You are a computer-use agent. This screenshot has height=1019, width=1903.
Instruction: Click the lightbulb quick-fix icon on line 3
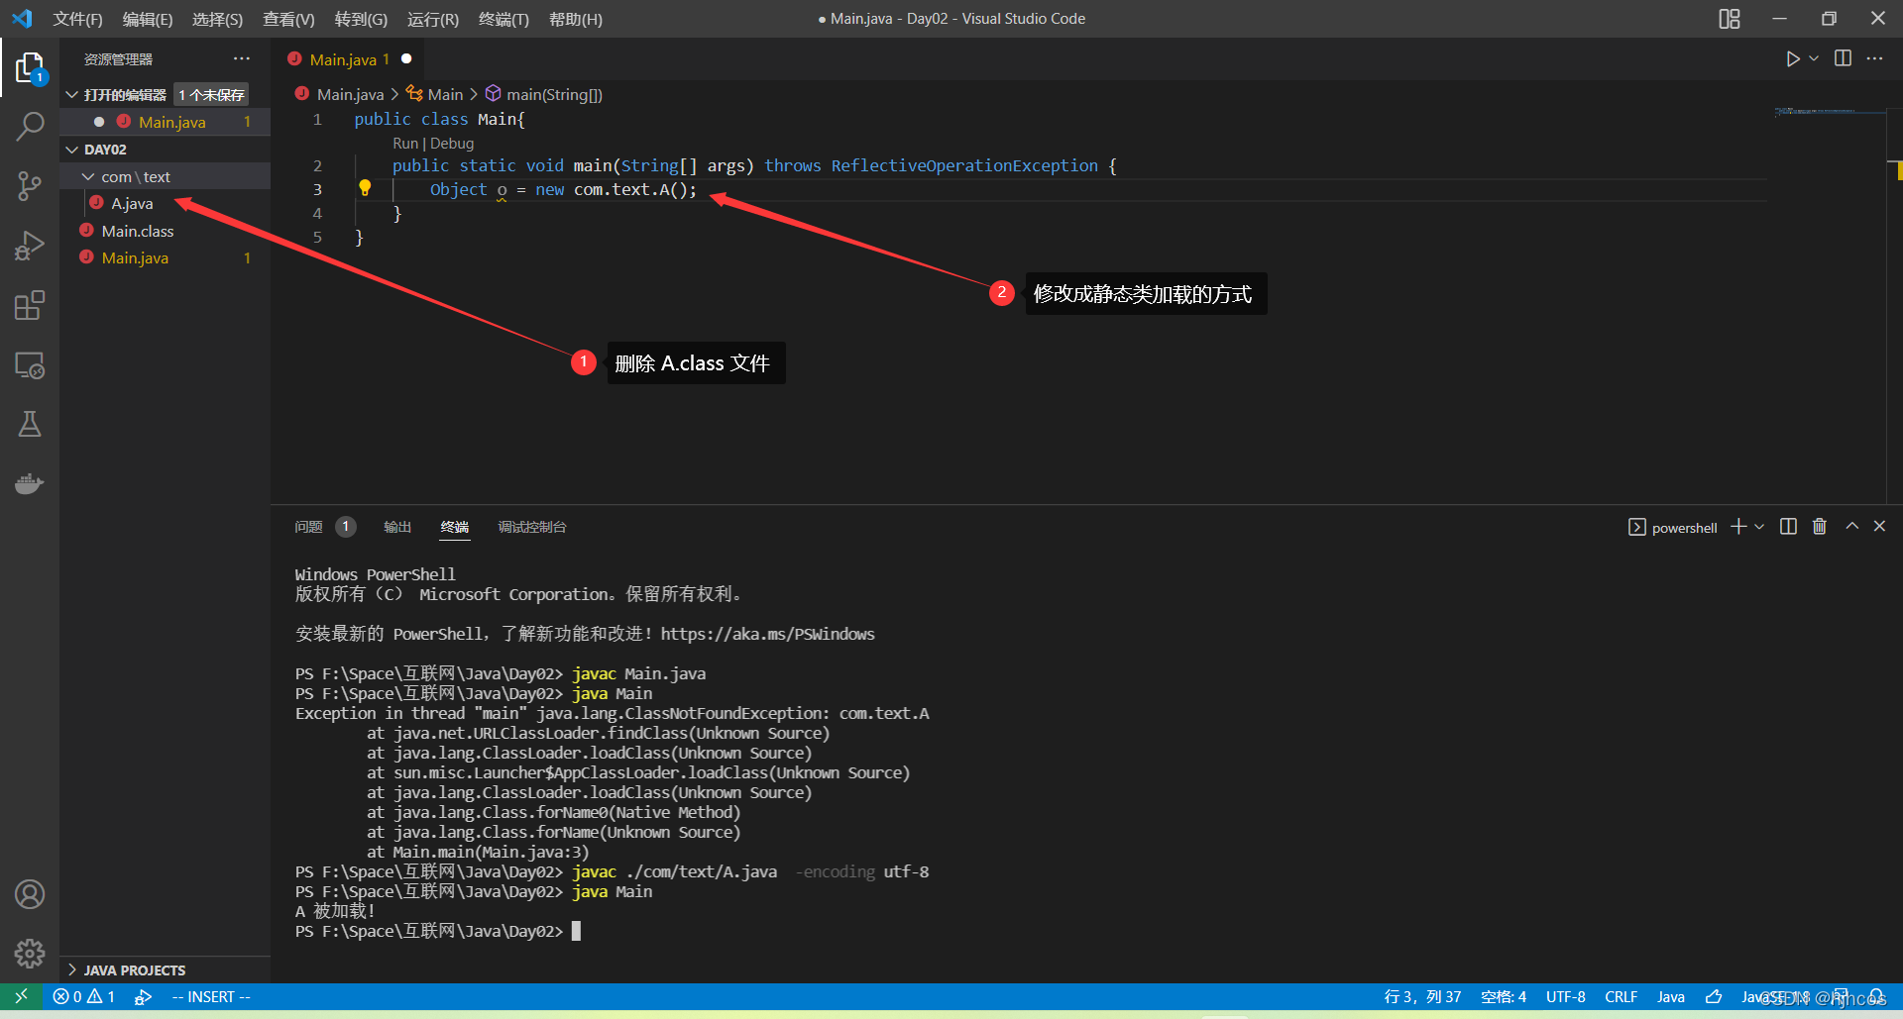[x=365, y=188]
